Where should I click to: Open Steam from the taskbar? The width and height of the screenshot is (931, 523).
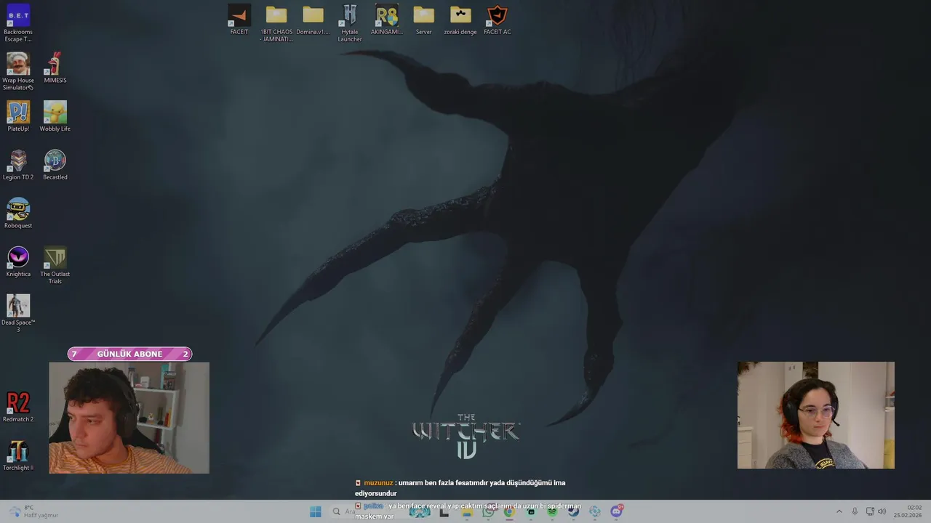pos(573,511)
